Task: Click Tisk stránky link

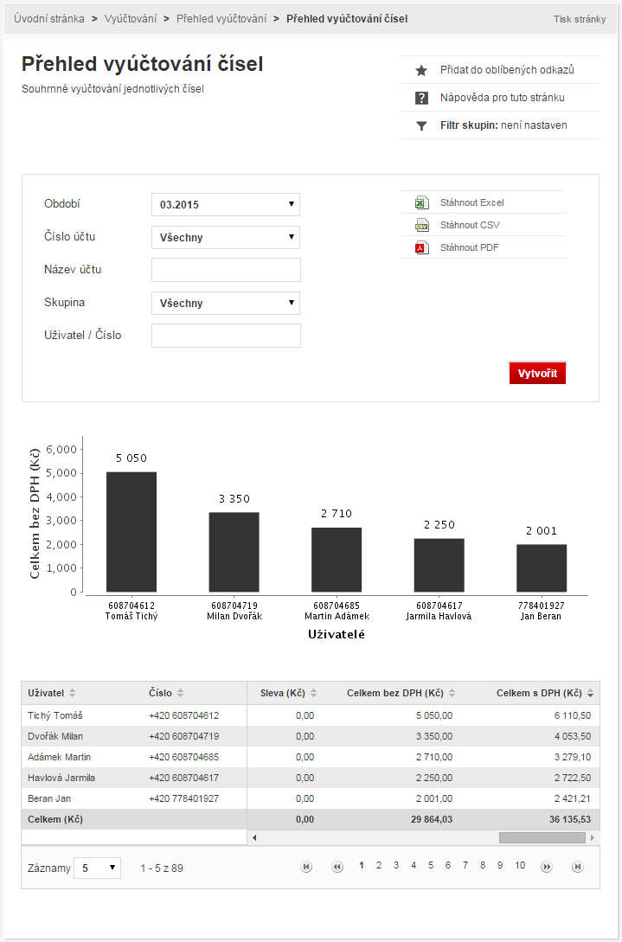Action: click(580, 19)
